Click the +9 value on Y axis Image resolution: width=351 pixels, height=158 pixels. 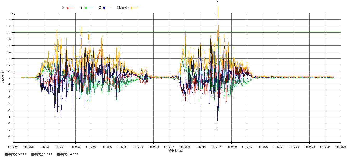click(x=9, y=20)
